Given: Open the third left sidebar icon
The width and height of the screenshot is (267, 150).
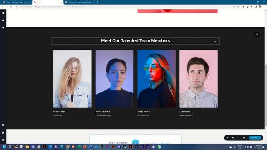Looking at the screenshot, I should pos(3,27).
